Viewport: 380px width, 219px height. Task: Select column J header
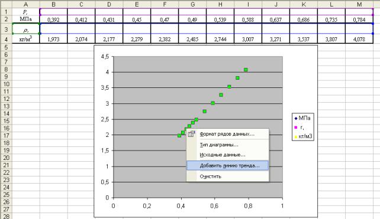276,4
